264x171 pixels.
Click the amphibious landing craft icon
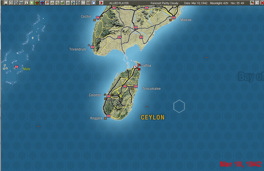68,2
